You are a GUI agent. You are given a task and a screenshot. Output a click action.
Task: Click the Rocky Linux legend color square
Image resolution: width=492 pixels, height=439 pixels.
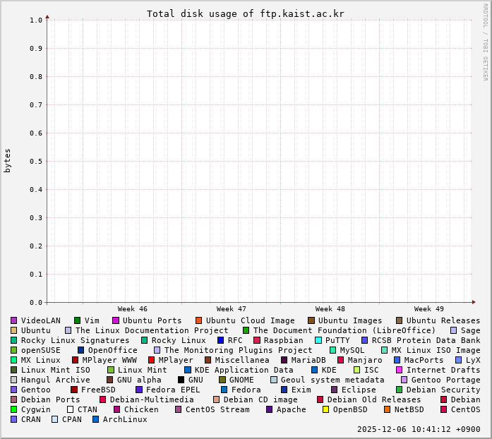[145, 340]
